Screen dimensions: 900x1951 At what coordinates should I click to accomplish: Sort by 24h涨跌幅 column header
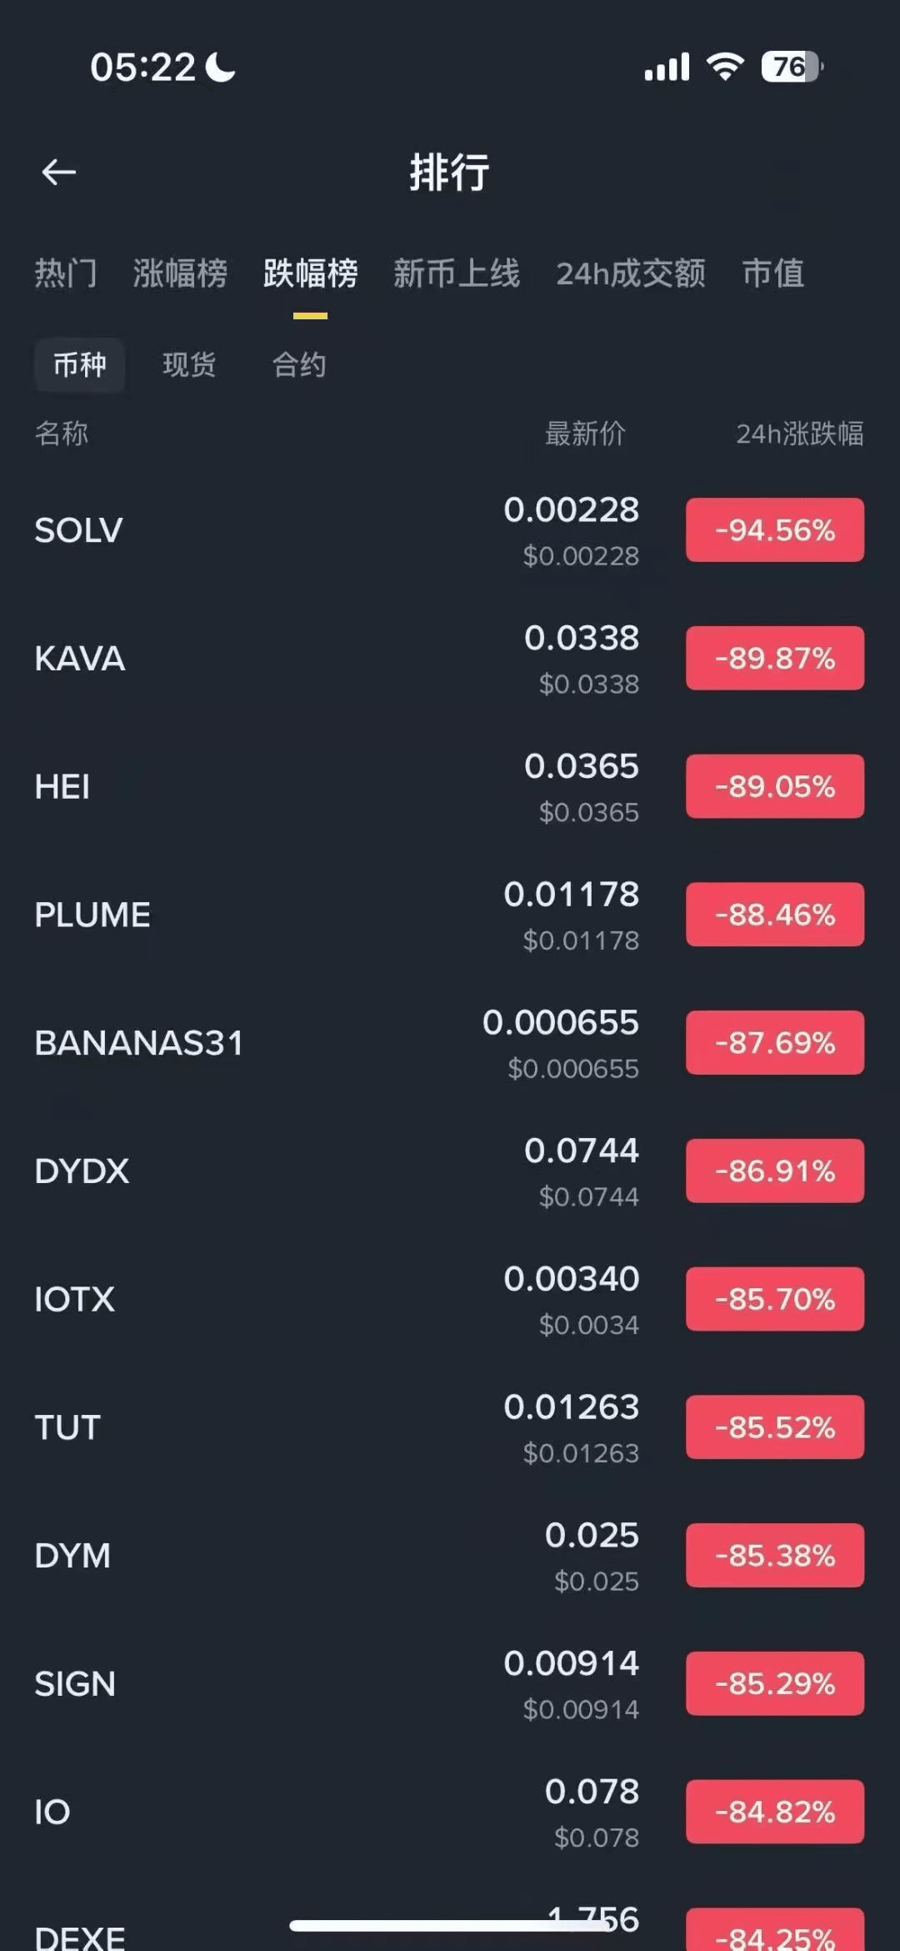(x=799, y=434)
